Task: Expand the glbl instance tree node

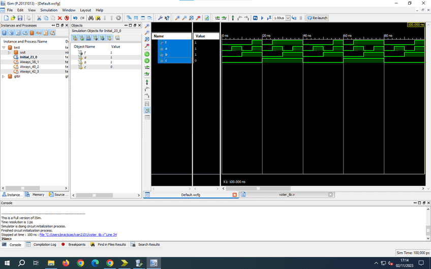Action: click(x=4, y=76)
